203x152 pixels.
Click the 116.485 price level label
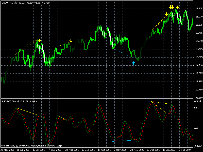pyautogui.click(x=198, y=49)
